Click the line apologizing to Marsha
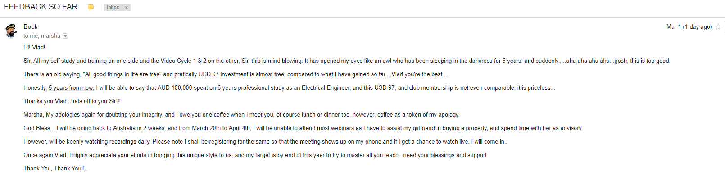 [x=241, y=114]
